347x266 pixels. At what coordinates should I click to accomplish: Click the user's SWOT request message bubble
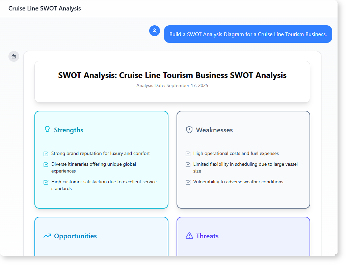248,34
